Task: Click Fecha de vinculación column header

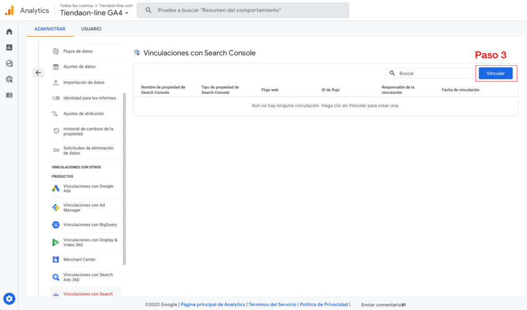Action: coord(461,90)
